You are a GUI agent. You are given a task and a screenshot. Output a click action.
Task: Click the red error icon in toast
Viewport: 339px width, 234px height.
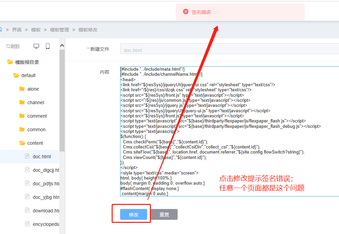(x=186, y=12)
